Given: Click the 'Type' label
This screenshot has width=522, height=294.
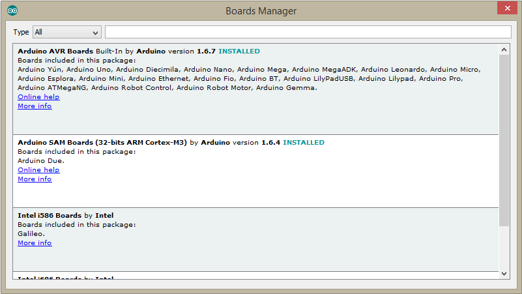Looking at the screenshot, I should click(21, 33).
